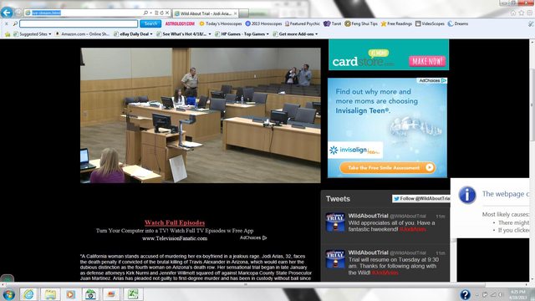535x301 pixels.
Task: Open the Home icon at the browser's top right
Action: [512, 13]
